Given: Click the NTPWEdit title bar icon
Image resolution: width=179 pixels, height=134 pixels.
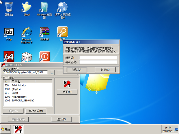Looking at the screenshot, I should tap(3, 65).
